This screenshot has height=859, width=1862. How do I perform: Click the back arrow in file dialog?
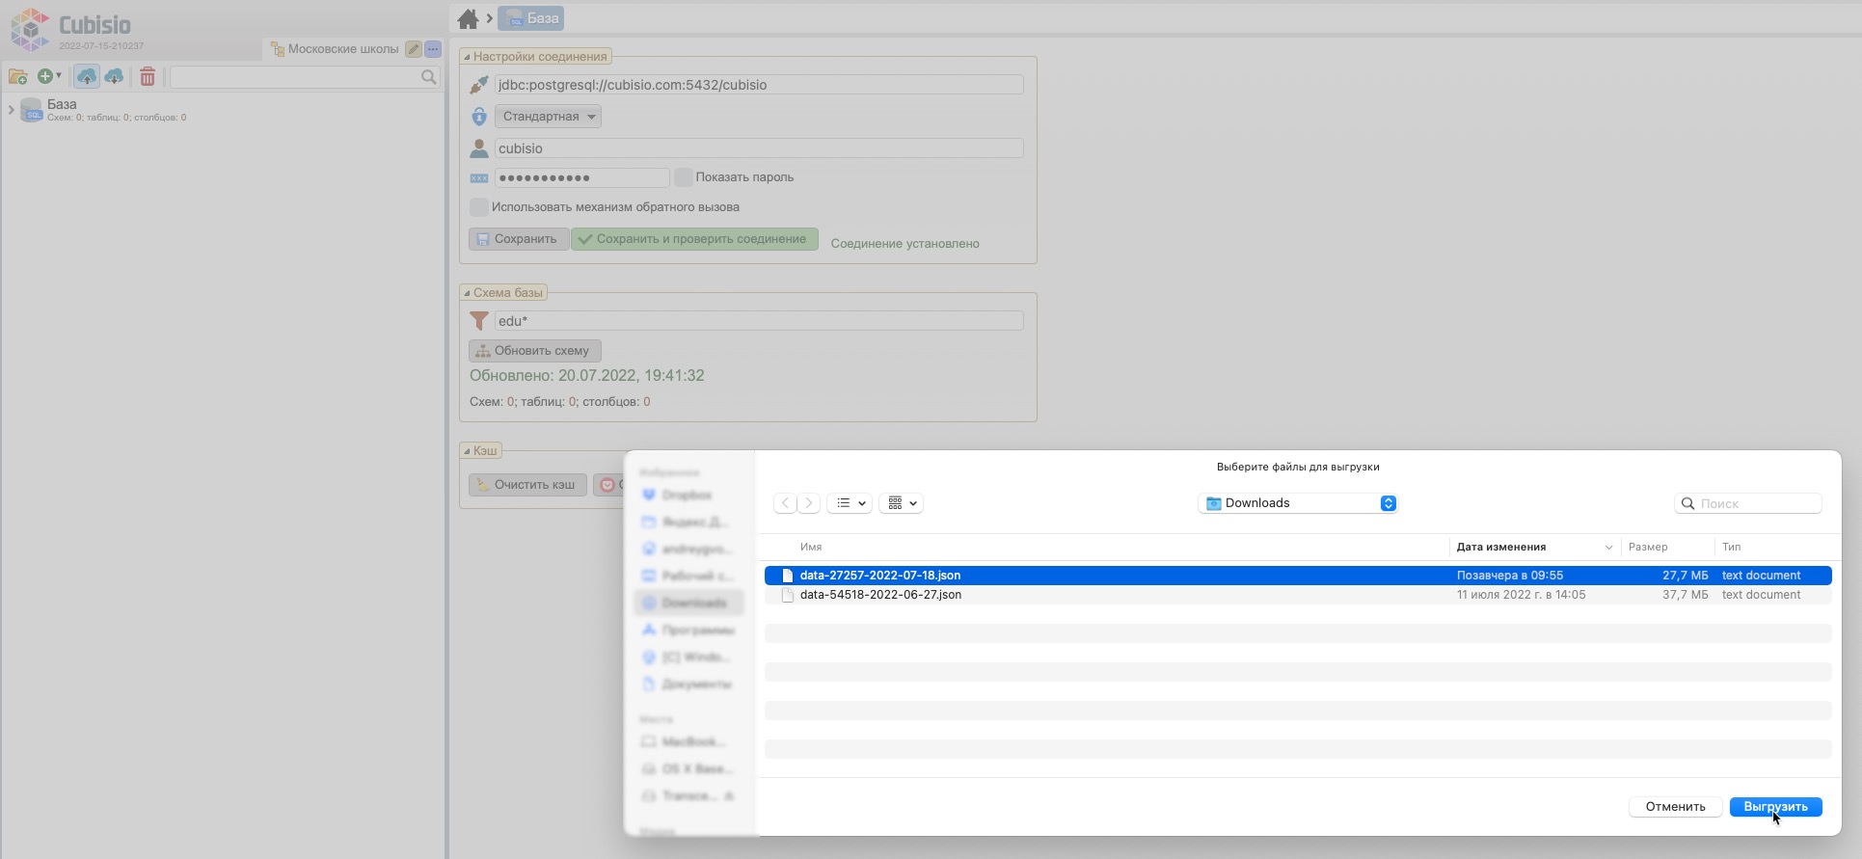pyautogui.click(x=786, y=503)
